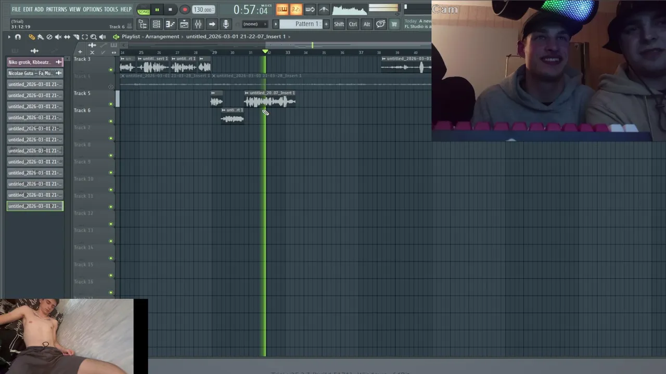Open the TOOLS menu
The height and width of the screenshot is (374, 666).
[111, 9]
